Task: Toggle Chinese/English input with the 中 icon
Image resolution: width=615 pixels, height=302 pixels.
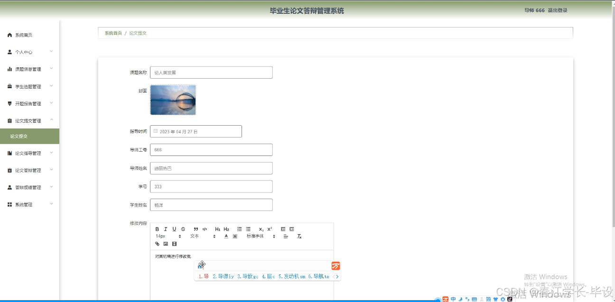Action: pyautogui.click(x=454, y=299)
